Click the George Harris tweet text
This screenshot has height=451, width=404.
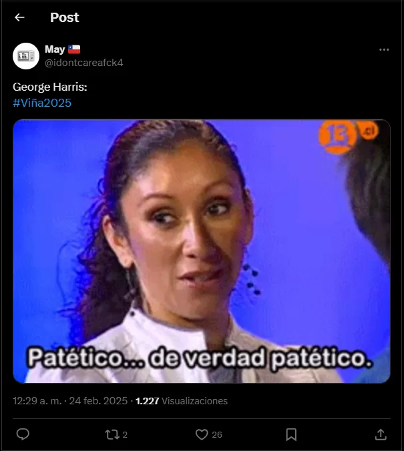click(50, 87)
